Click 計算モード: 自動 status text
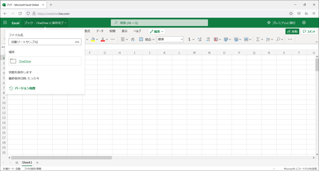The image size is (319, 171). pyautogui.click(x=12, y=169)
